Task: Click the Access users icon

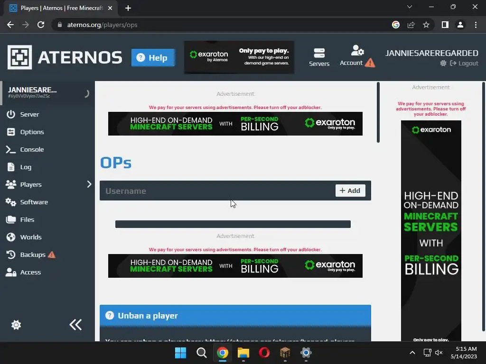Action: point(11,272)
